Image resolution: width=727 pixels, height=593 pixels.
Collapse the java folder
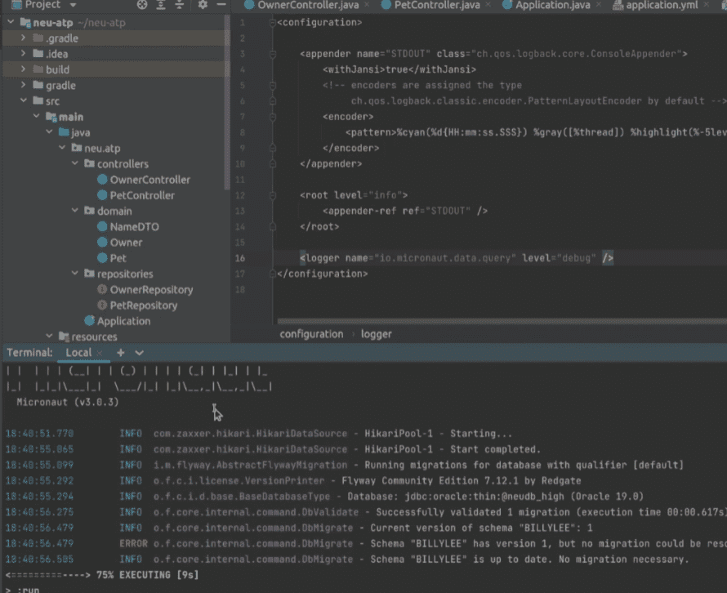click(49, 132)
